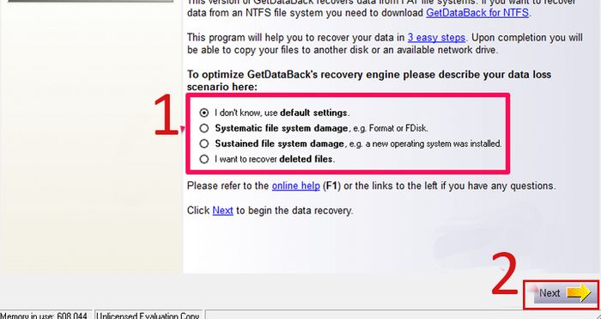Viewport: 601px width, 319px height.
Task: Open the 'GetDataBack for NTFS' download link
Action: pos(477,13)
